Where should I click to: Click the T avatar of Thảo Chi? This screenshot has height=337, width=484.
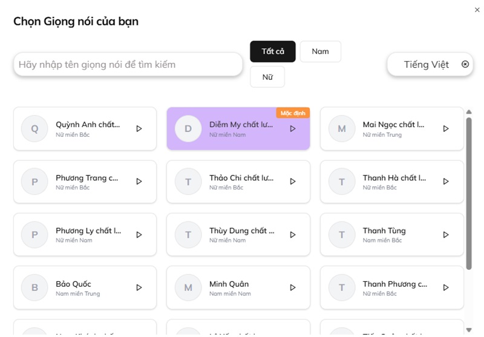tap(188, 182)
